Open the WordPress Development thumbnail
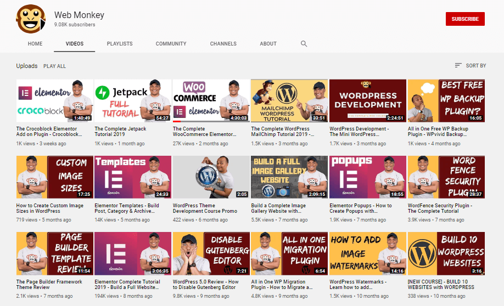This screenshot has width=504, height=306. (x=368, y=101)
